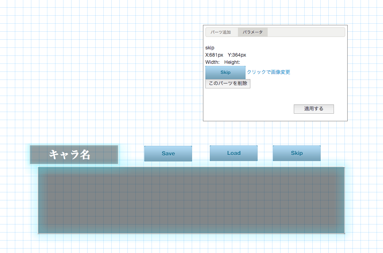The image size is (383, 253).
Task: Click the Height: label in panel
Action: (232, 62)
